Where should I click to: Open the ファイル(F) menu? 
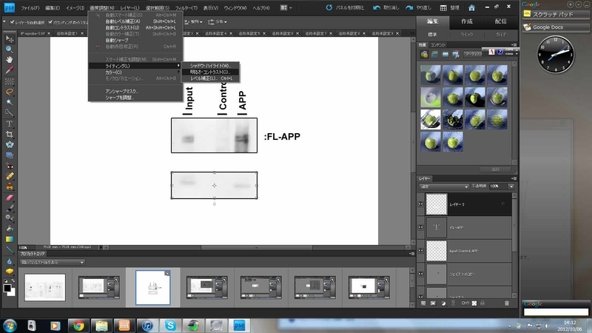pos(30,8)
